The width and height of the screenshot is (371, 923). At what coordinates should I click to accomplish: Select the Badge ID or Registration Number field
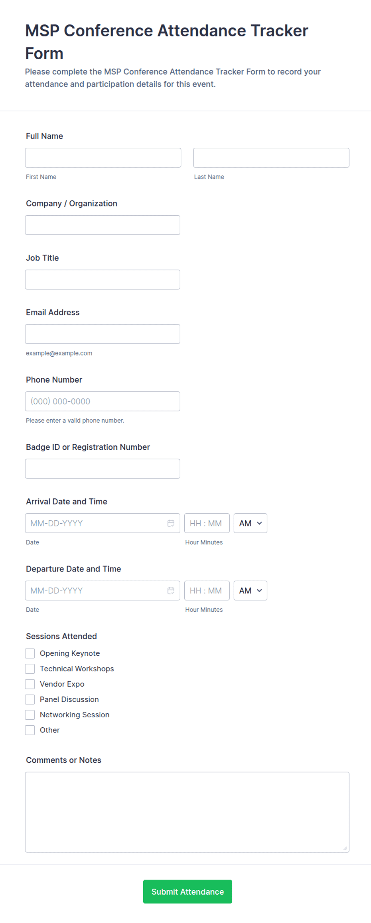(x=103, y=469)
